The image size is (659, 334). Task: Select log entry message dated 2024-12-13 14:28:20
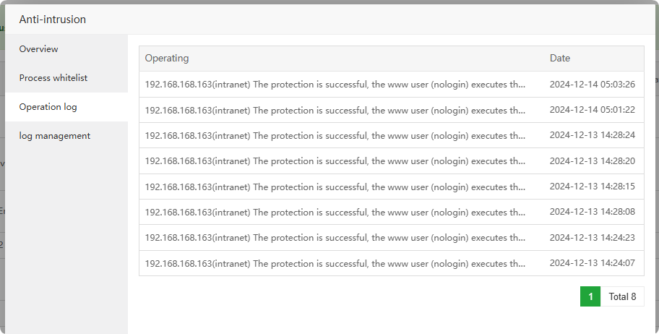click(335, 161)
